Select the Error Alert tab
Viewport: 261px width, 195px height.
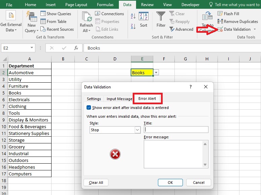pyautogui.click(x=147, y=99)
